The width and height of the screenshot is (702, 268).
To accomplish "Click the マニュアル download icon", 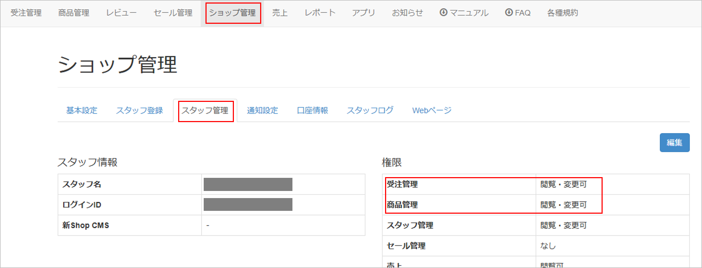I will (x=443, y=12).
